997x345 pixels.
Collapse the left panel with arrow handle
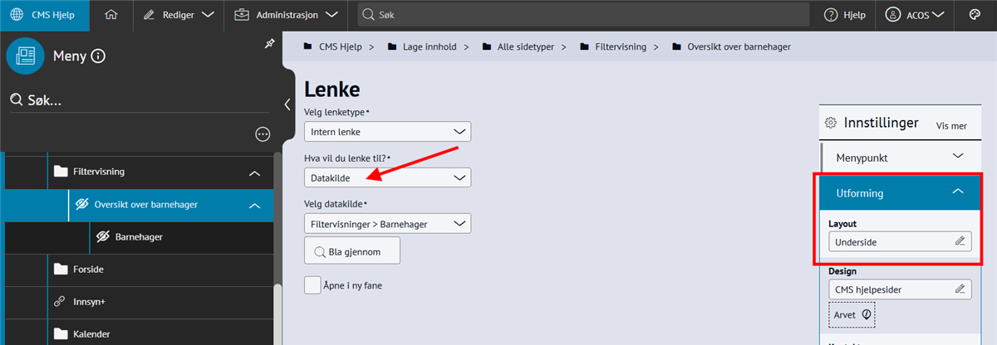[x=287, y=104]
